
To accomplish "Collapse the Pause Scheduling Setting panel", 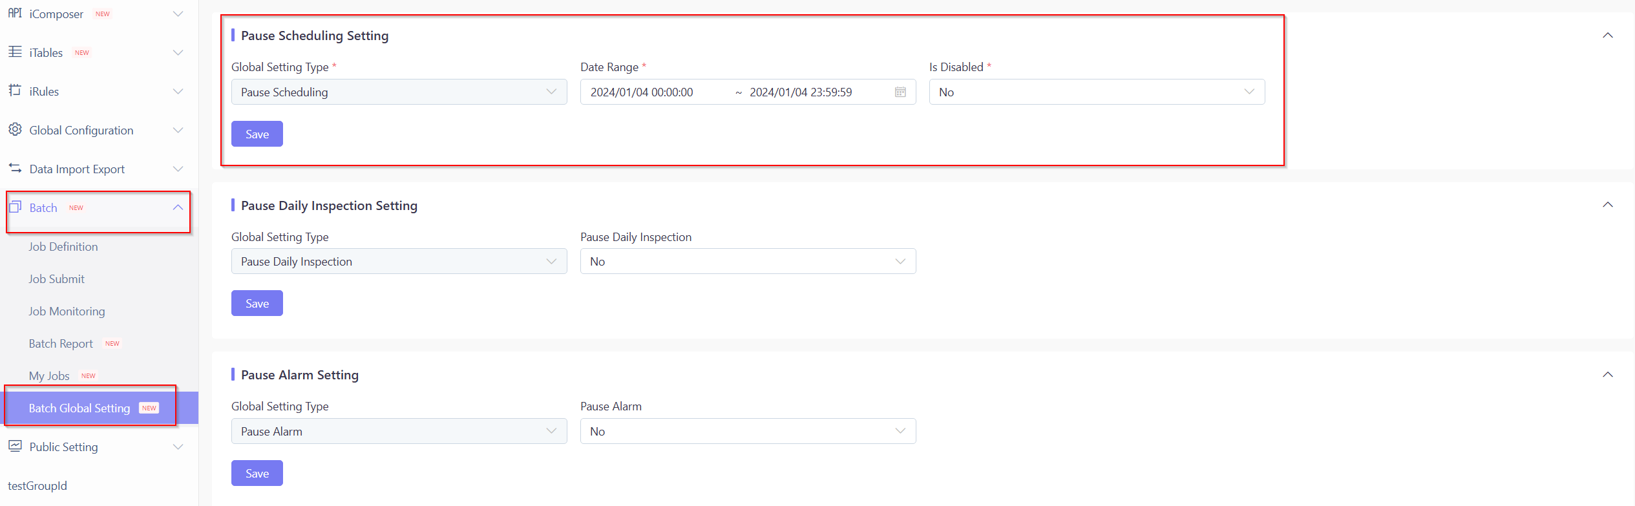I will (1607, 36).
